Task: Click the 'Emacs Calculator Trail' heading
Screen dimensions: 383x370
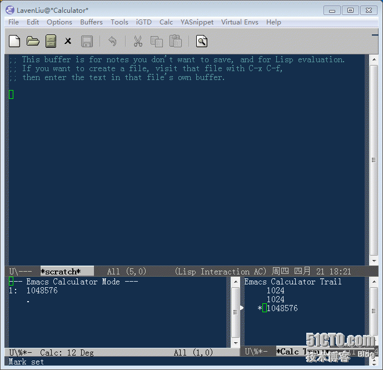Action: point(293,282)
